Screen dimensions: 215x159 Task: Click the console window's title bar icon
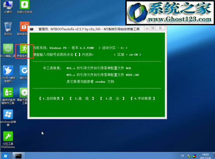[31, 29]
